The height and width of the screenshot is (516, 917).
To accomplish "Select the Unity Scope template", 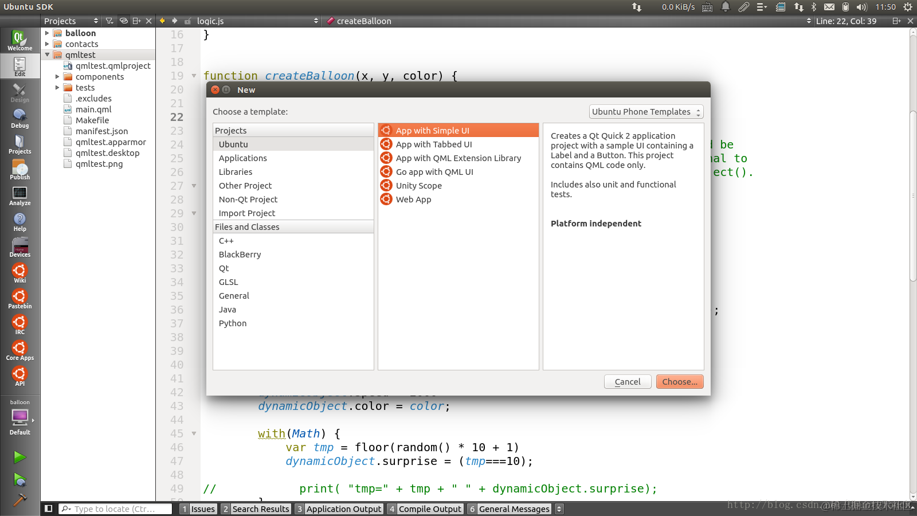I will pyautogui.click(x=458, y=186).
